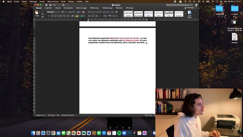Click the Français (France) language indicator

click(68, 115)
